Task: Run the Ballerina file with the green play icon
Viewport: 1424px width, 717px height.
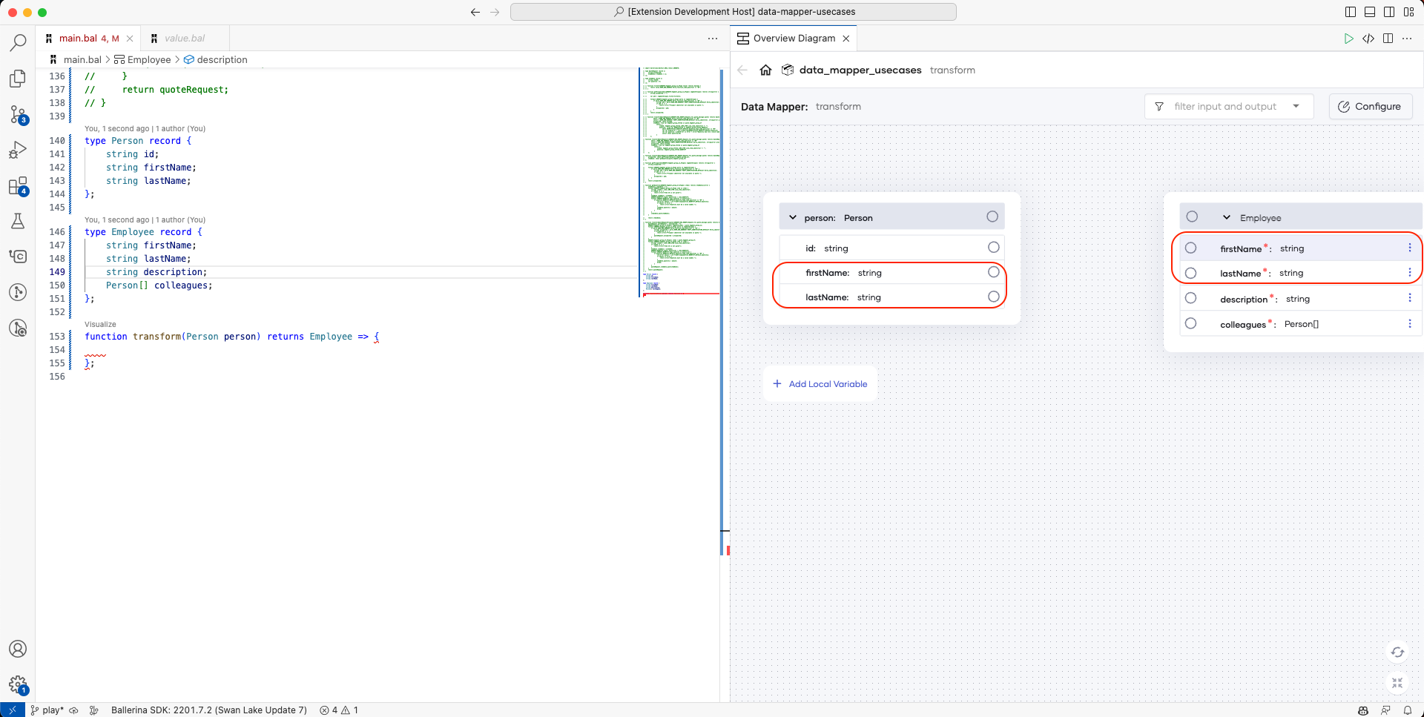Action: point(1349,39)
